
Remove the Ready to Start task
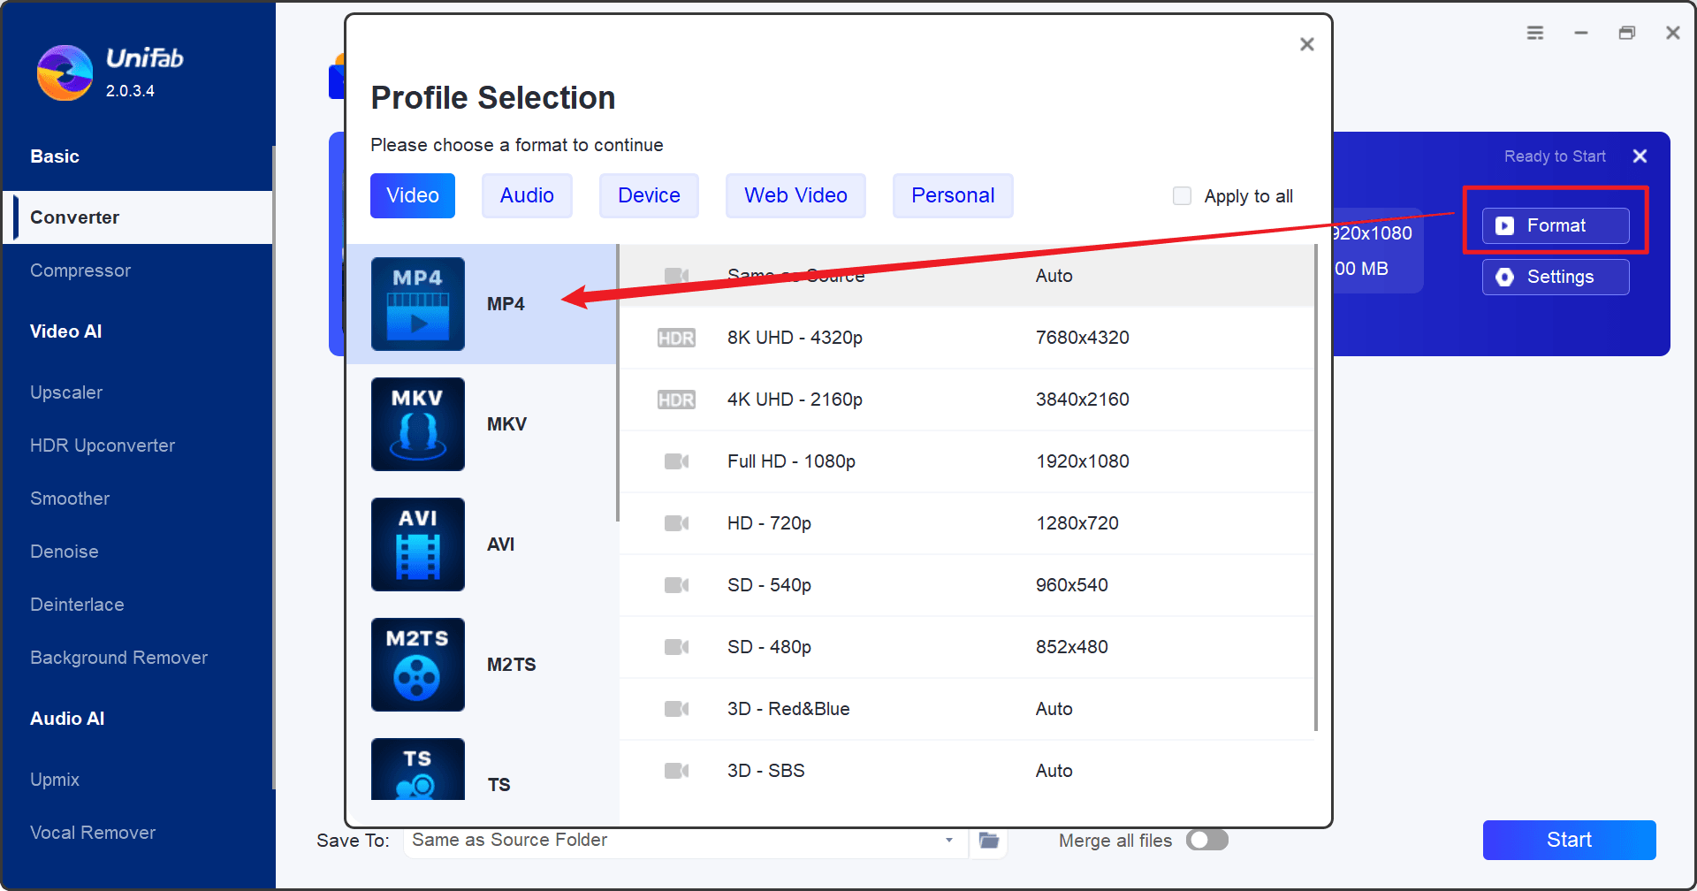1640,156
